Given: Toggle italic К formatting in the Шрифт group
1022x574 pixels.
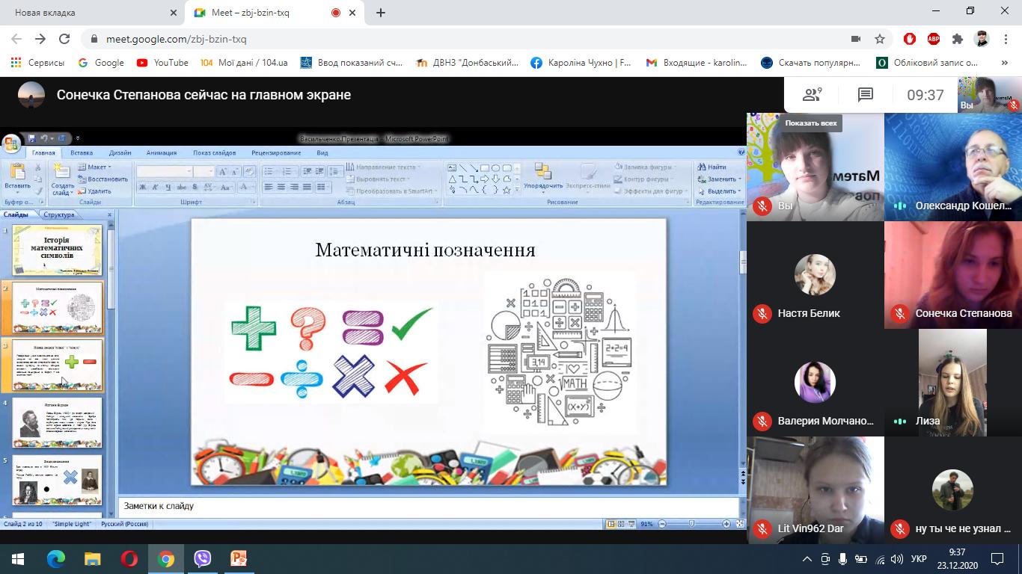Looking at the screenshot, I should tap(156, 187).
